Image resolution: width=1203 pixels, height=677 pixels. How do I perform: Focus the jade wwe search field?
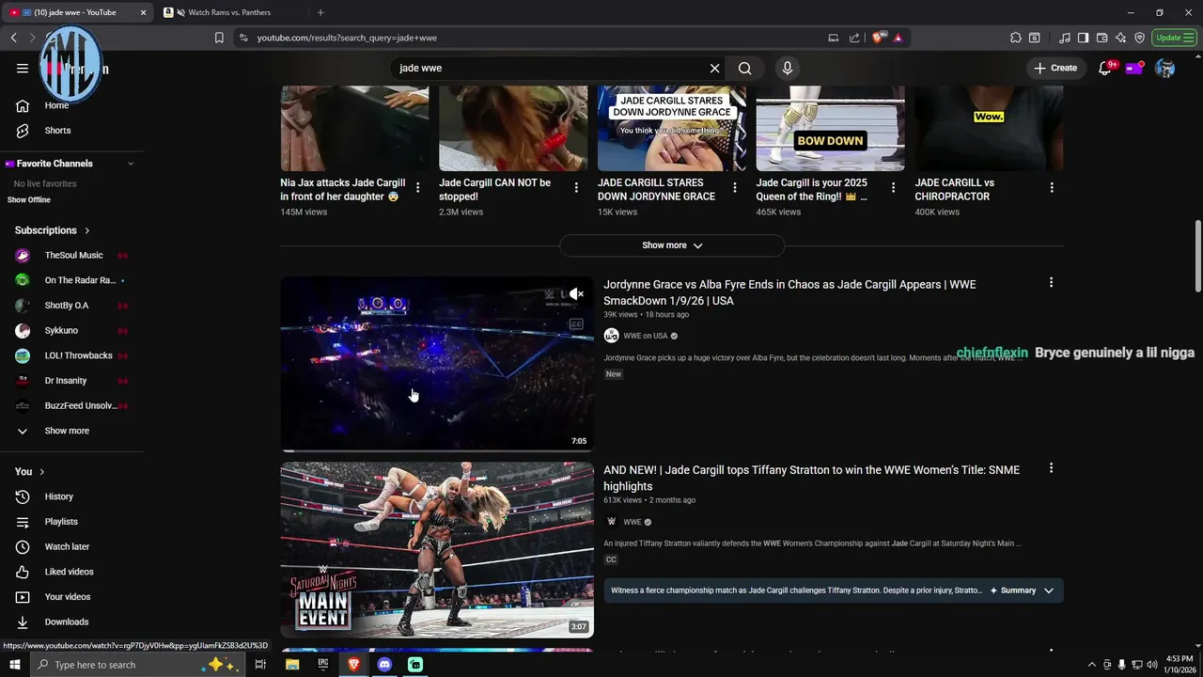pos(551,68)
